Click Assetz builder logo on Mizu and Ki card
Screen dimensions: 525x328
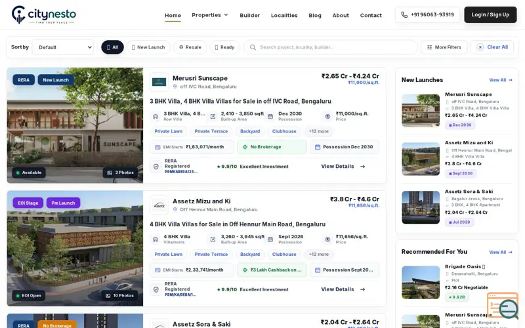click(159, 205)
